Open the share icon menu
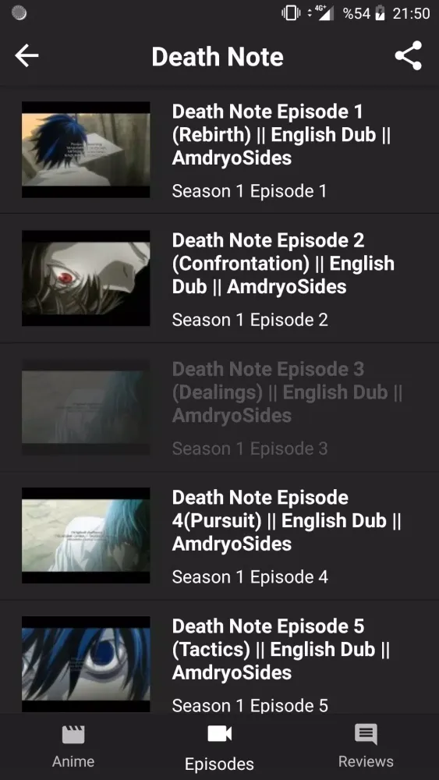 point(408,55)
